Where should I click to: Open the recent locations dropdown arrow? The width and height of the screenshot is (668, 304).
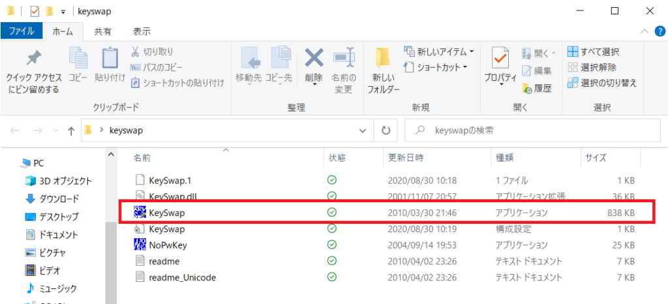pos(56,131)
